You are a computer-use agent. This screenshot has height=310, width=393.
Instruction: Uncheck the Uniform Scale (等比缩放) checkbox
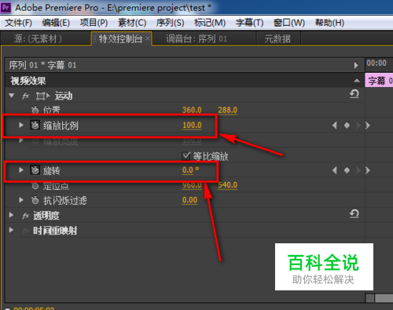coord(185,156)
